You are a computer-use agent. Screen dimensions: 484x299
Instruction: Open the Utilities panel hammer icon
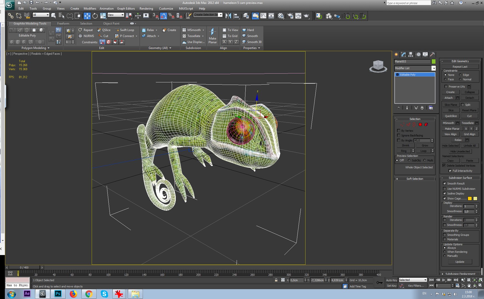(x=432, y=55)
